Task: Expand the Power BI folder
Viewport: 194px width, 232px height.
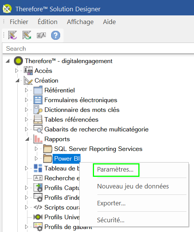Action: (x=36, y=159)
